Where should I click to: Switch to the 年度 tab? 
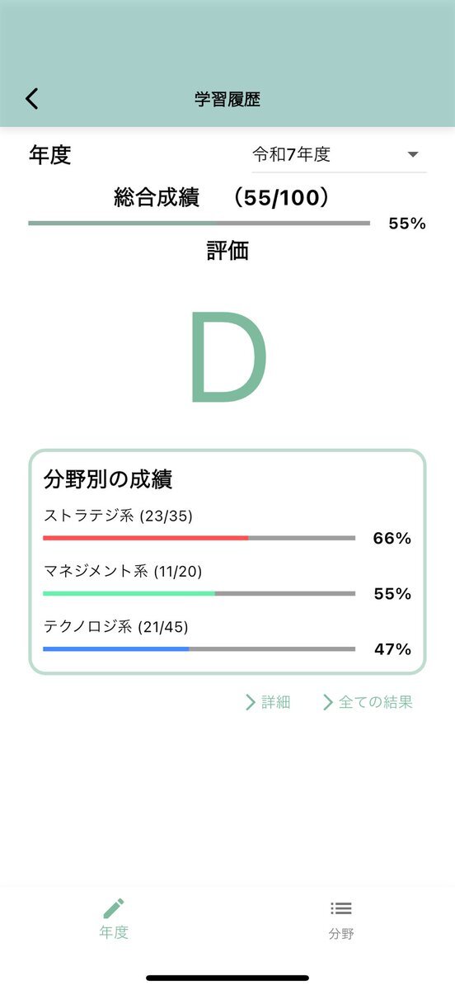[114, 919]
